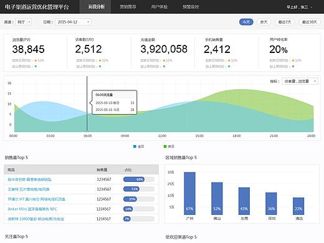Click the 06:00 vertical marker line on chart

(x=87, y=104)
